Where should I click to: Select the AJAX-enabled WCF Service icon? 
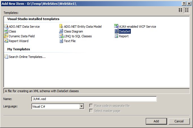pyautogui.click(x=116, y=26)
